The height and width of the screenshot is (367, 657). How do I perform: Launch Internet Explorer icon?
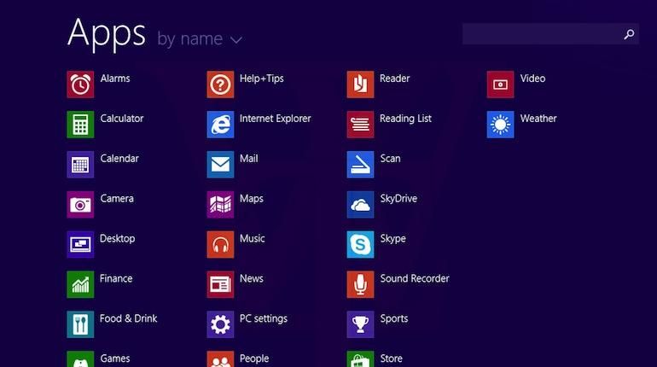pos(220,125)
